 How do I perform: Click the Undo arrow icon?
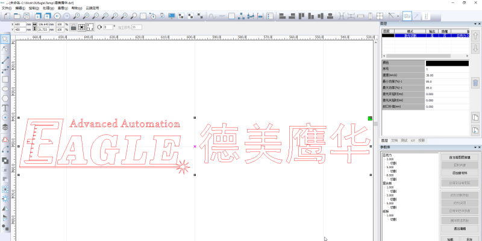pyautogui.click(x=57, y=16)
